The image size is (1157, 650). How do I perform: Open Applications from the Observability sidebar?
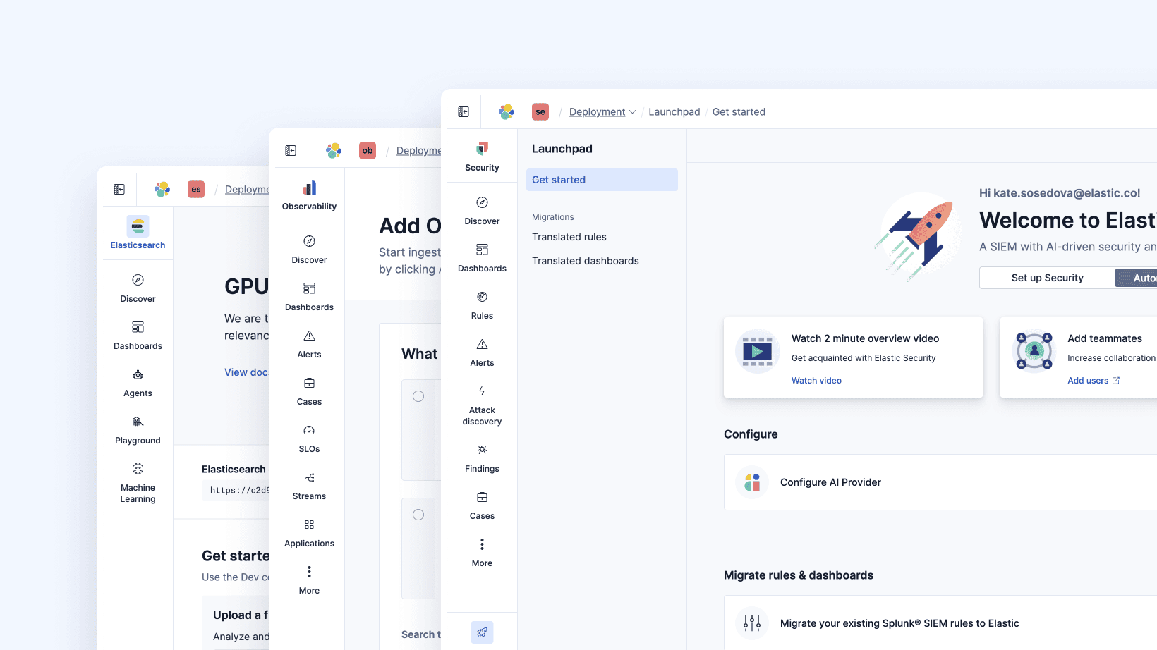coord(309,532)
